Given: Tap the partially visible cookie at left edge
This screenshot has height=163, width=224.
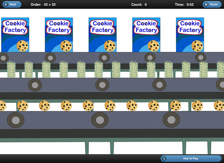Looking at the screenshot, I should coord(3,105).
